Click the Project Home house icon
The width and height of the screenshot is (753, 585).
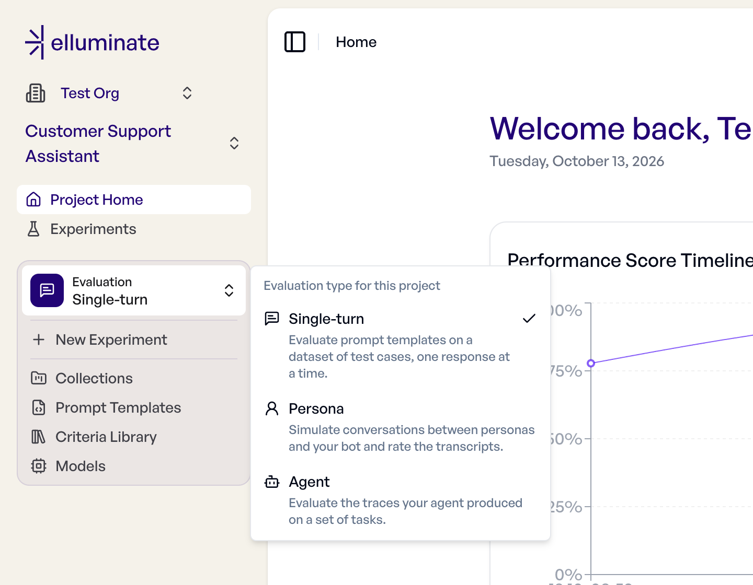click(x=33, y=200)
